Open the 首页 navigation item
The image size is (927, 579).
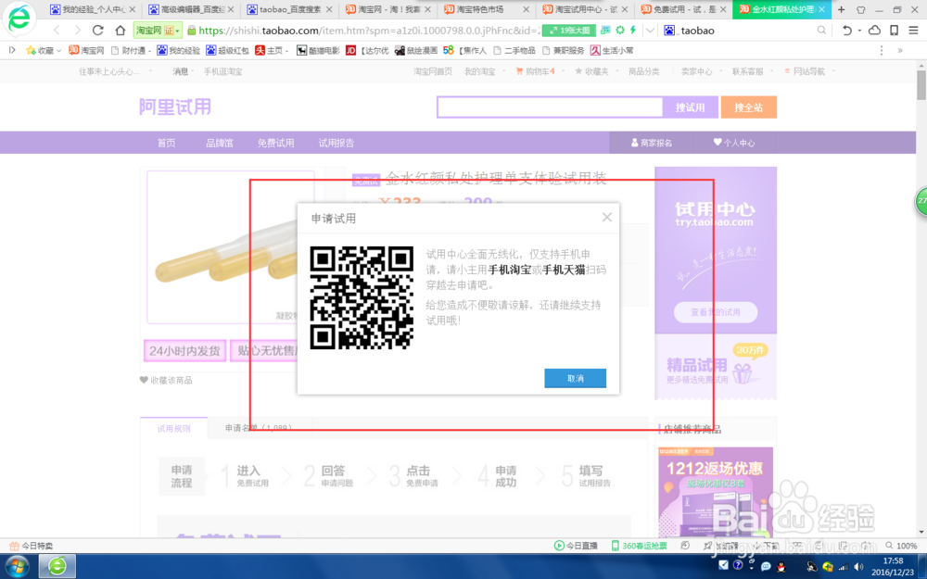[x=166, y=143]
